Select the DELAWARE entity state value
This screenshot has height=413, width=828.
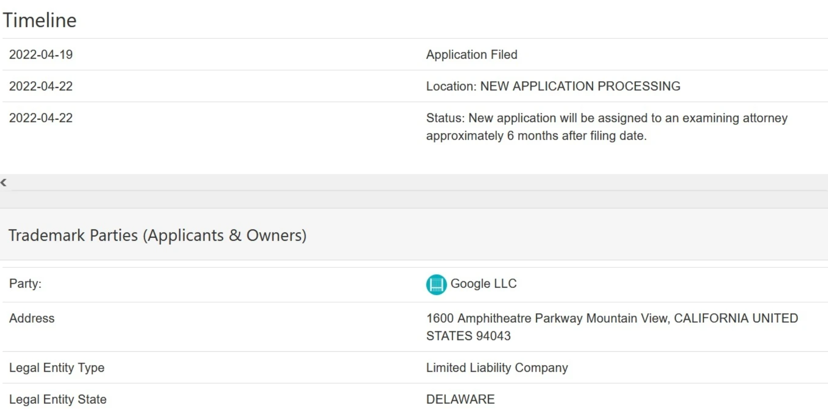point(460,399)
